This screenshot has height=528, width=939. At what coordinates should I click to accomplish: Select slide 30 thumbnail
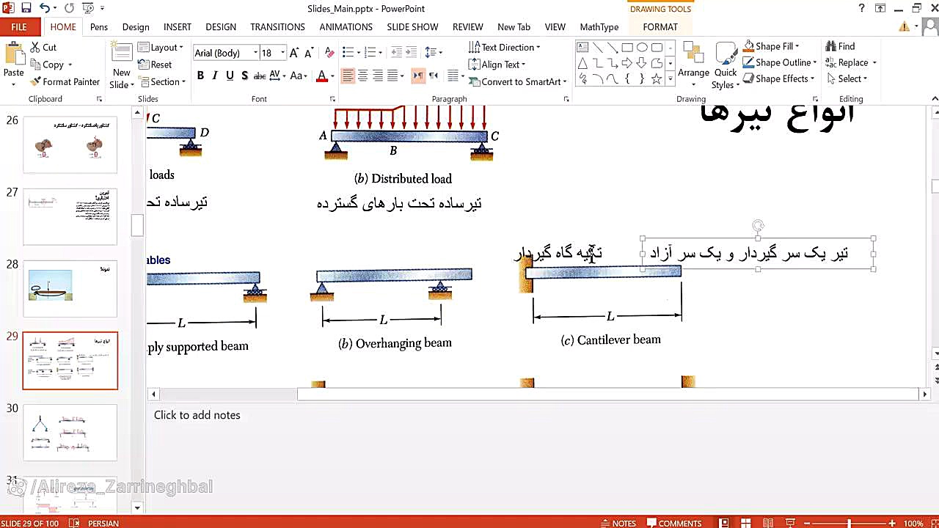70,433
